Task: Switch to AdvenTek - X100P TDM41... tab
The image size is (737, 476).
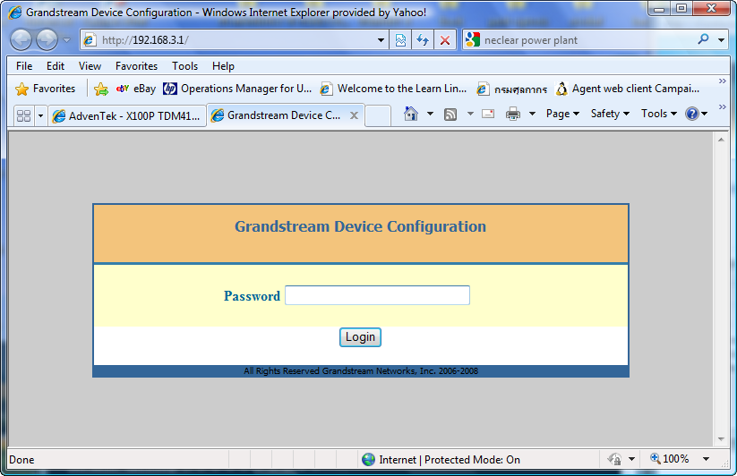Action: coord(127,116)
